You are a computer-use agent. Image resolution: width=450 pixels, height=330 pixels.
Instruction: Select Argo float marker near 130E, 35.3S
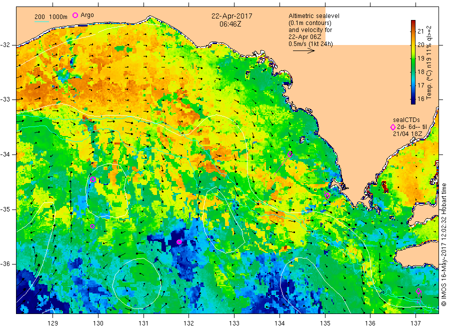pos(92,226)
